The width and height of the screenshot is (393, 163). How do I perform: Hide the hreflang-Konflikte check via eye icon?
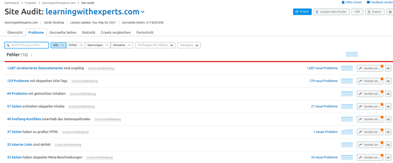388,119
